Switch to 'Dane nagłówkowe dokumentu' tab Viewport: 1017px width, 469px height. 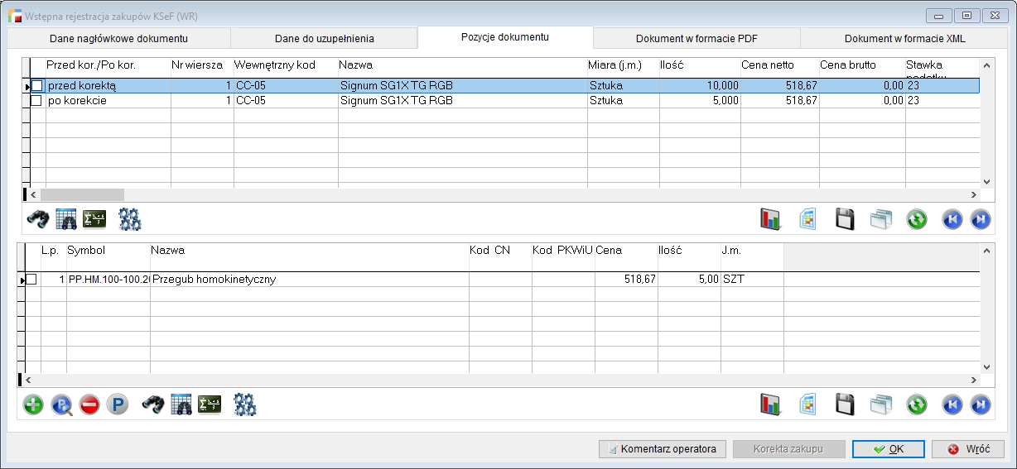[x=118, y=39]
